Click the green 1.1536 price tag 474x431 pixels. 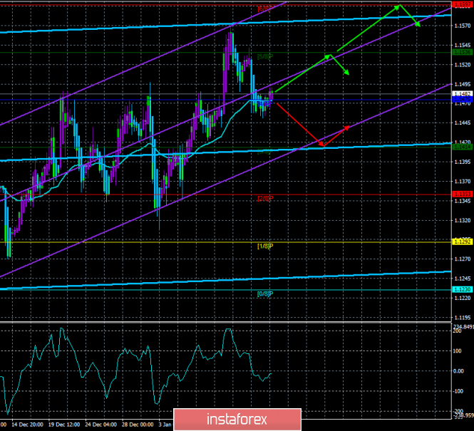click(x=463, y=52)
